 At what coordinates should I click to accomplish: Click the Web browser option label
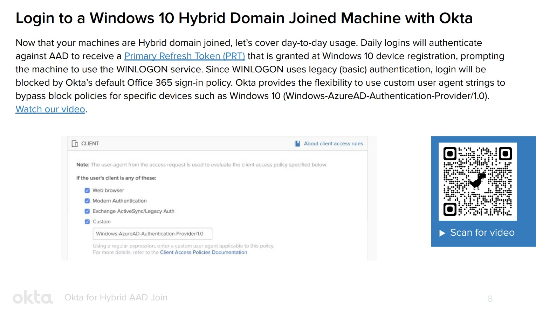[x=108, y=191]
